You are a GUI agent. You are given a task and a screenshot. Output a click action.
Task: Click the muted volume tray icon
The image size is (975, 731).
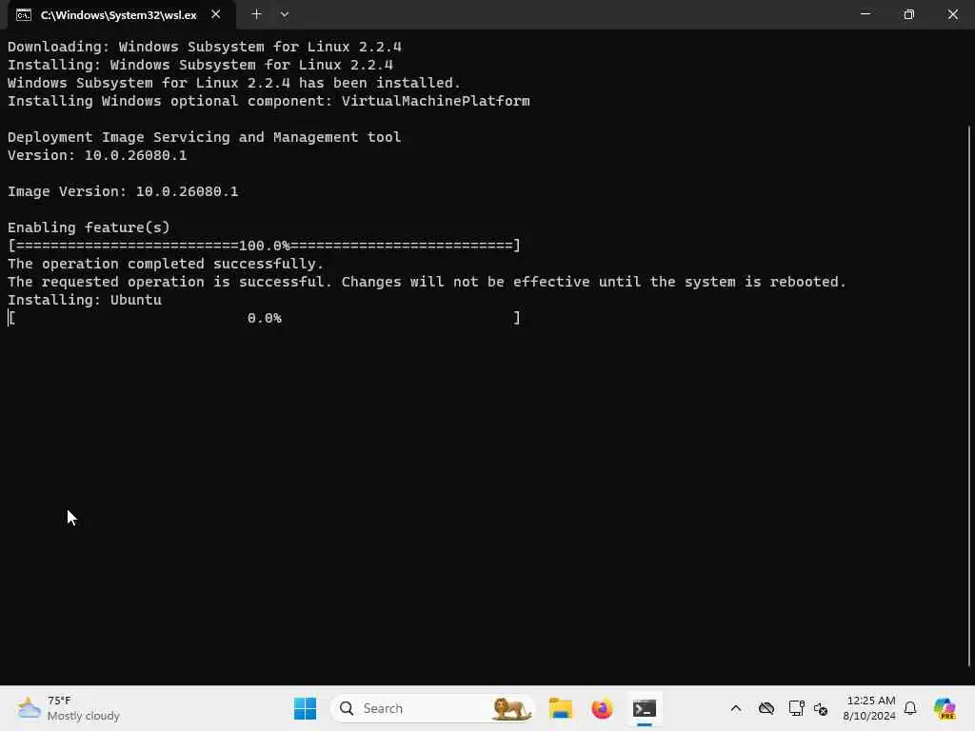pyautogui.click(x=821, y=708)
